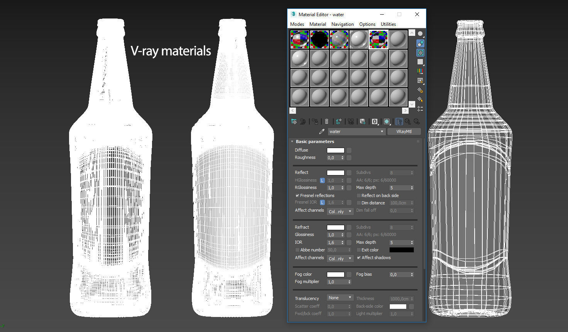Click the Diffuse color swatch
The height and width of the screenshot is (332, 568).
coord(336,150)
